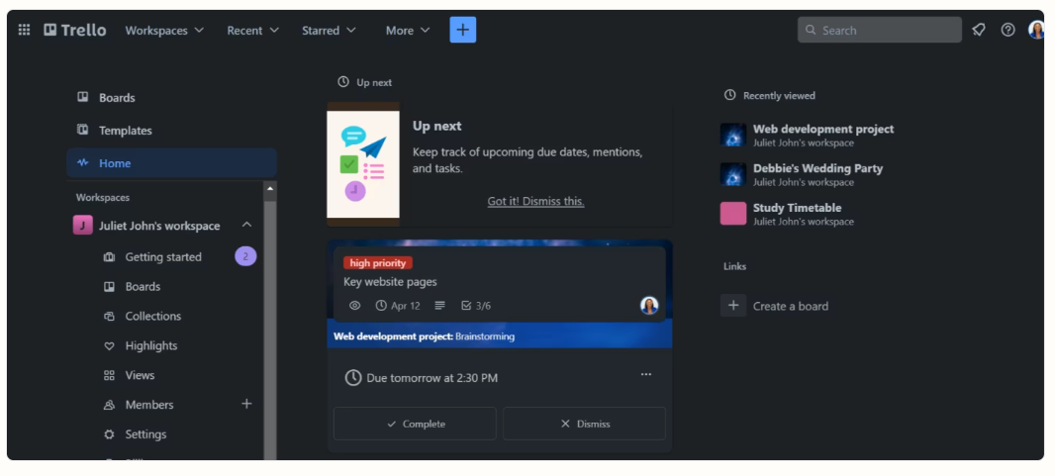Click the high priority red label
The image size is (1055, 476).
click(x=377, y=263)
